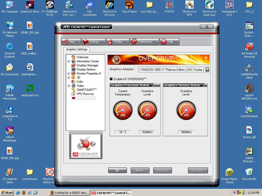
Task: Click the 34 °C temperature readout field
Action: point(122,132)
